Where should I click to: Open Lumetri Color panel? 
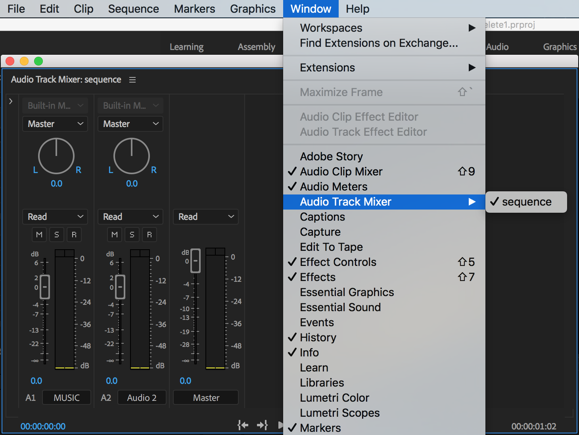384,398
